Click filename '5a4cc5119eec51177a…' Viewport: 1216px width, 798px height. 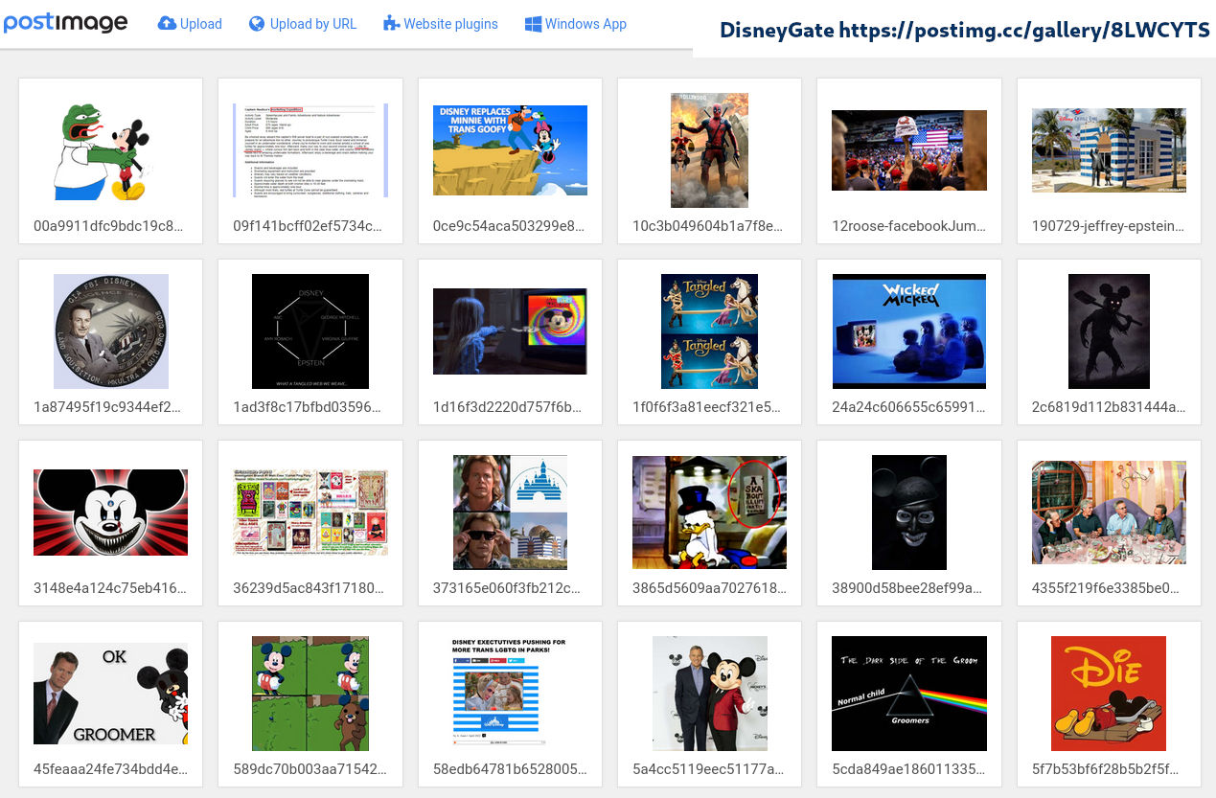tap(708, 769)
